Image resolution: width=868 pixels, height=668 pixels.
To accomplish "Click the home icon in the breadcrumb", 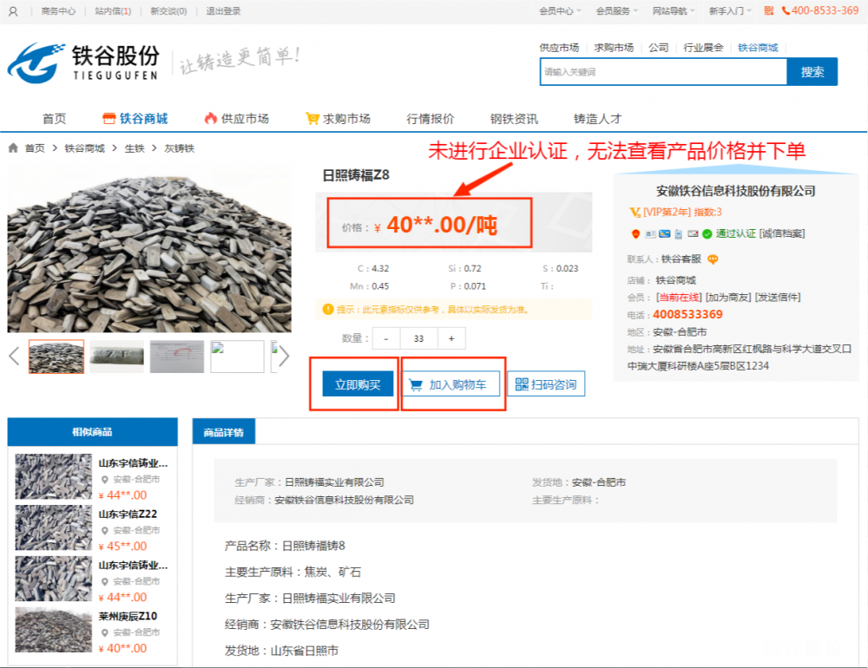I will pos(13,148).
